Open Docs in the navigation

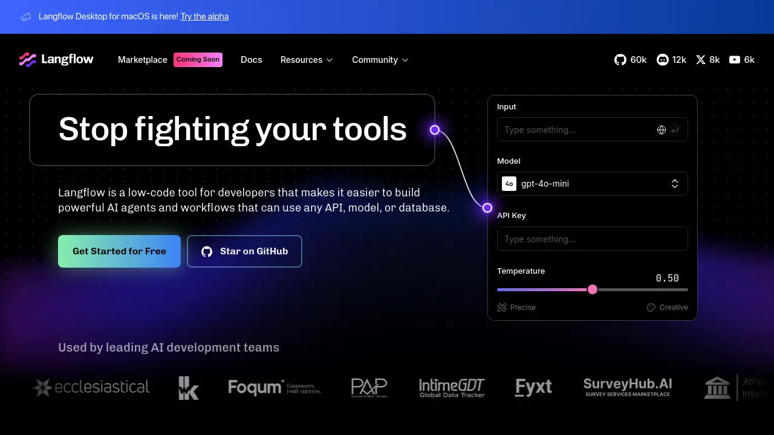coord(252,60)
